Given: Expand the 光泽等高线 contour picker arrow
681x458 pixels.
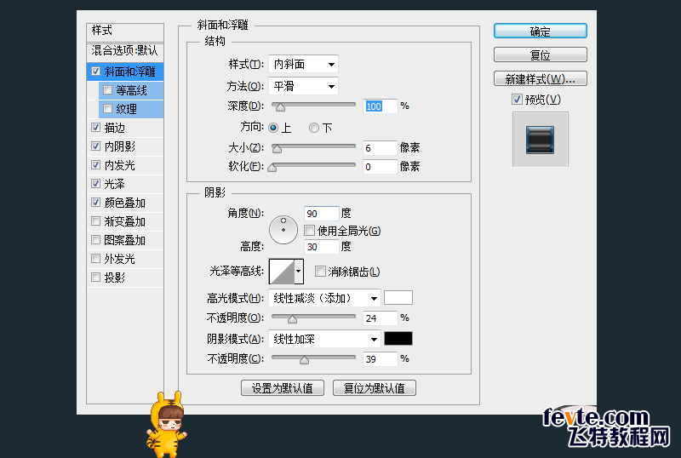Looking at the screenshot, I should coord(299,272).
